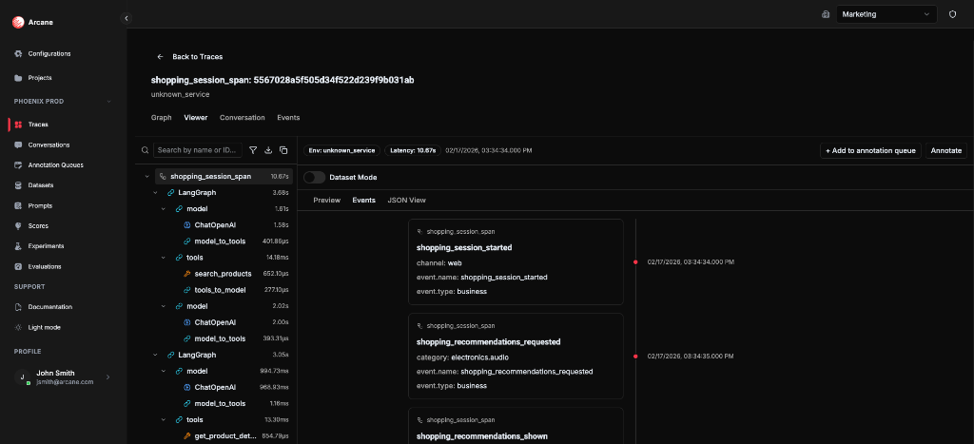Image resolution: width=974 pixels, height=444 pixels.
Task: Click the shield icon in top bar
Action: coord(952,14)
